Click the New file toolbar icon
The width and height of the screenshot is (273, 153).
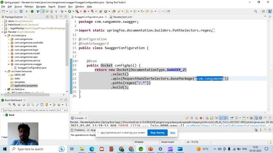3,11
